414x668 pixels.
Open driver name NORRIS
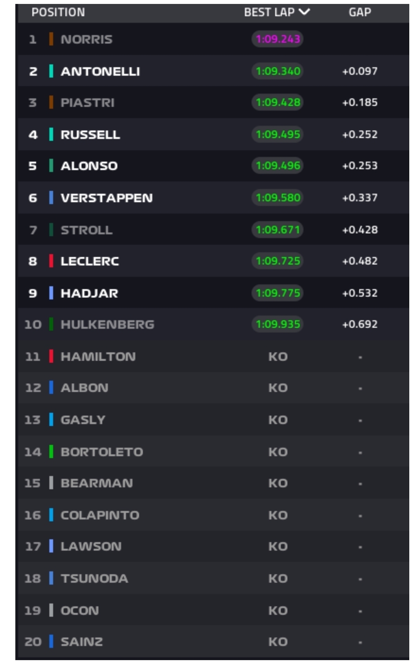(x=86, y=39)
